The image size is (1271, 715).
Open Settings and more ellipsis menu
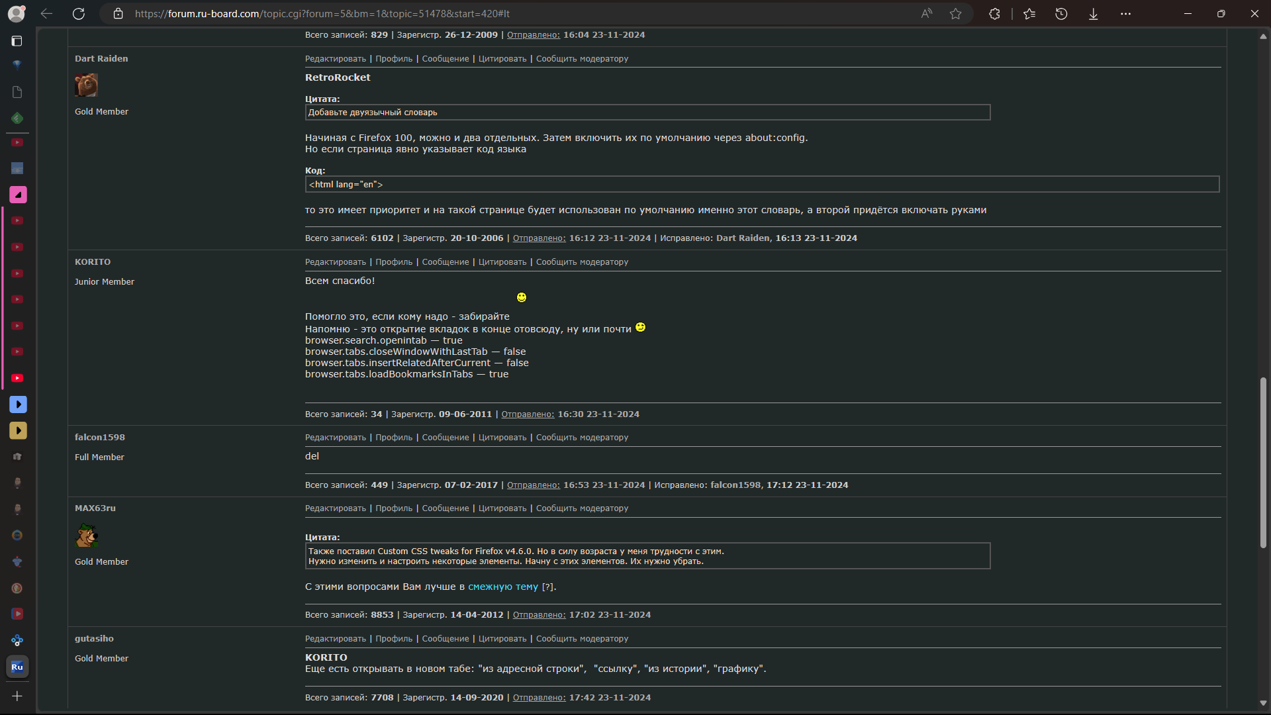[1125, 13]
